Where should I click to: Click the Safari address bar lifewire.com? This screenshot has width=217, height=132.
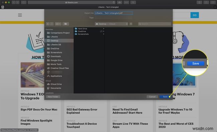point(72,2)
